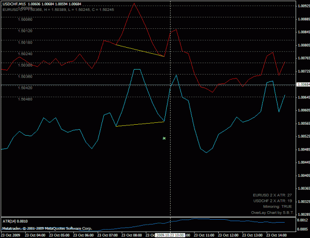310x238 pixels.
Task: Click the 'Mirroring: TRUE' label
Action: point(277,207)
